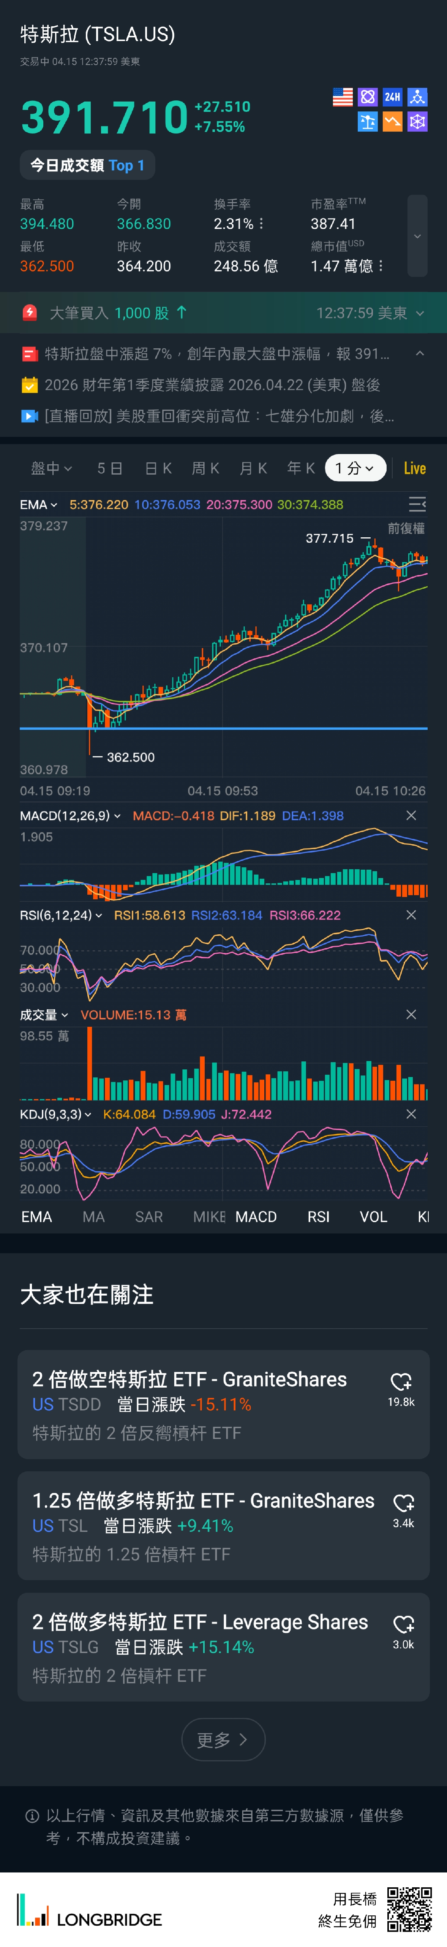
Task: Click the US flag market icon
Action: [343, 97]
